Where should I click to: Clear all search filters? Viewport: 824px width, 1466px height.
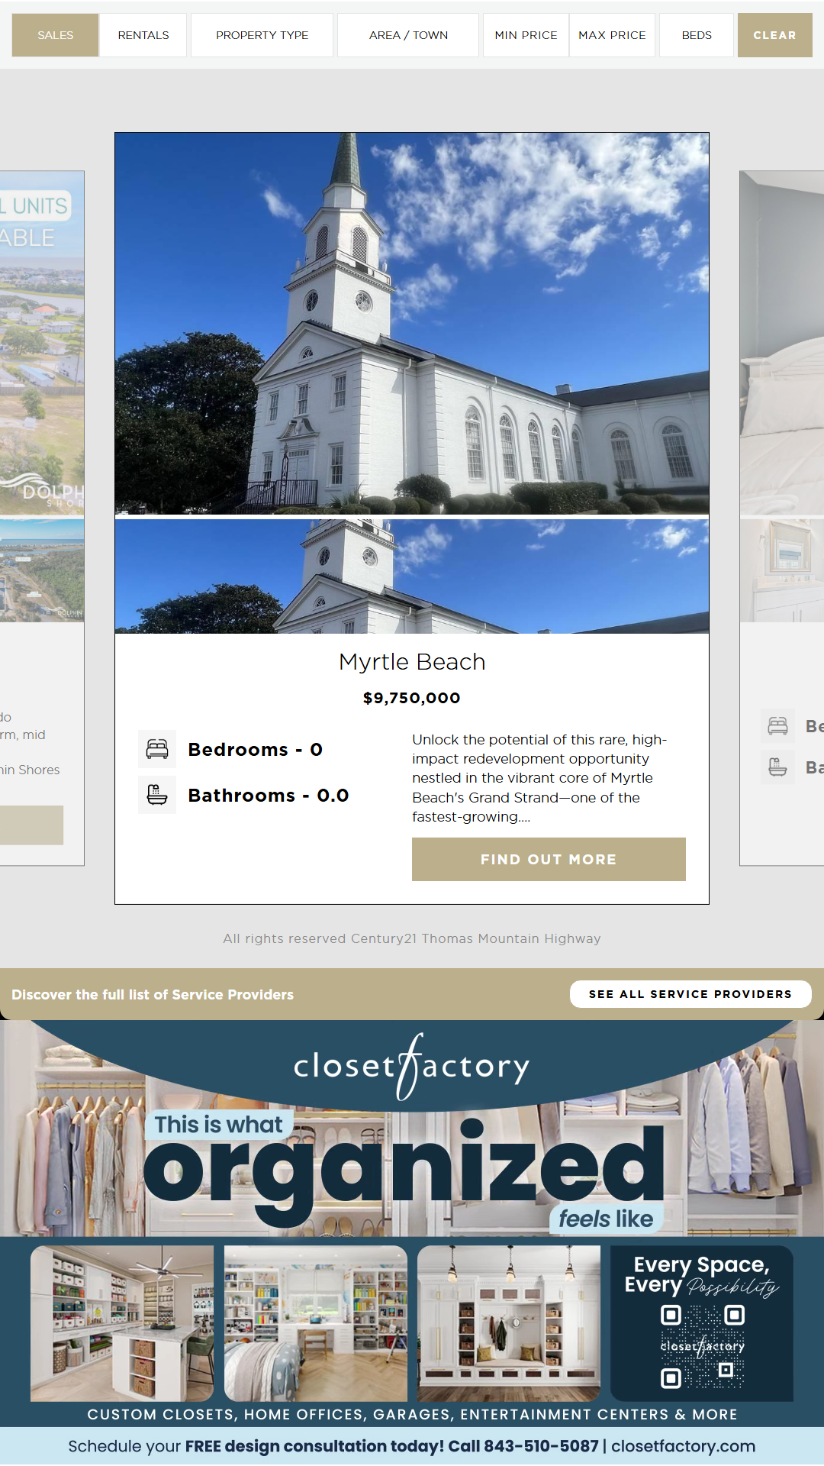click(774, 35)
